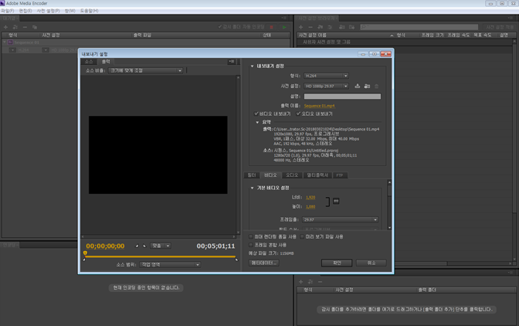New preset group icon in preset browser

(x=320, y=27)
